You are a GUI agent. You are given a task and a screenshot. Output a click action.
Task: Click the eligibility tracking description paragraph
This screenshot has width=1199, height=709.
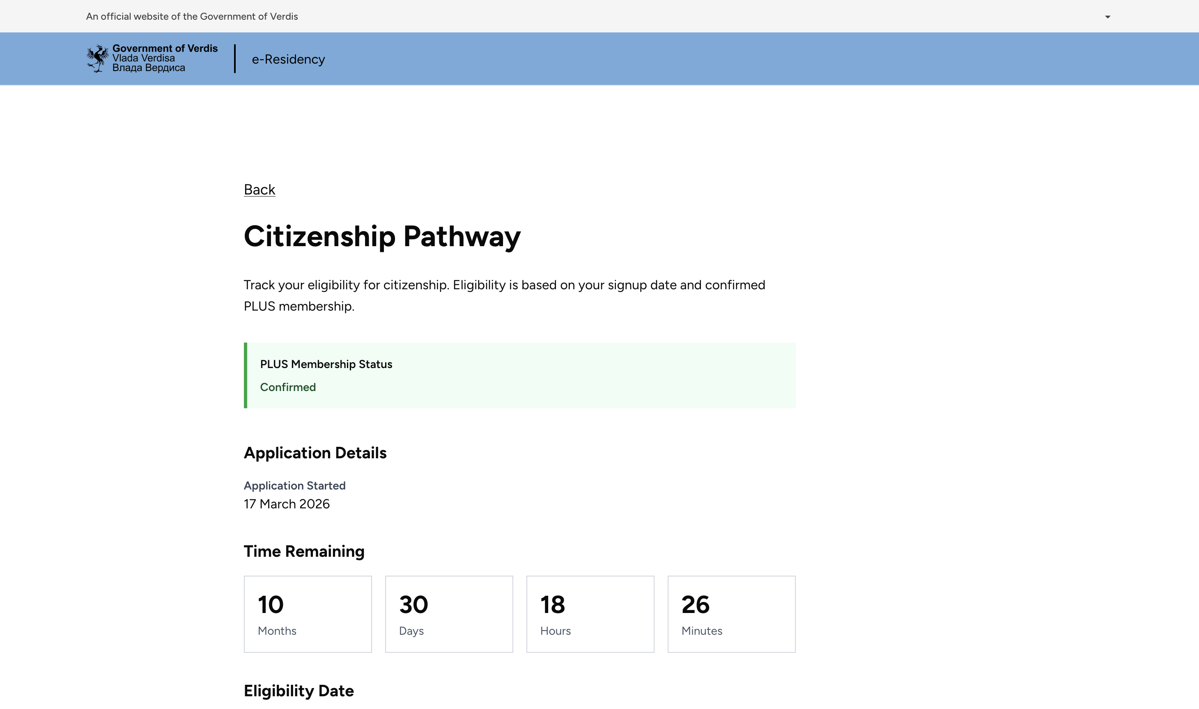504,295
